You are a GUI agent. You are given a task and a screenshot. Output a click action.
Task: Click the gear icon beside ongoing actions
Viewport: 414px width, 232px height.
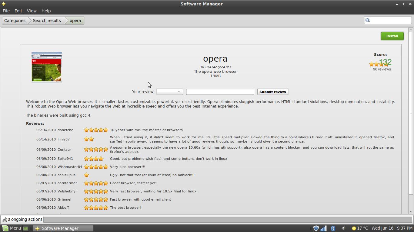pos(4,220)
